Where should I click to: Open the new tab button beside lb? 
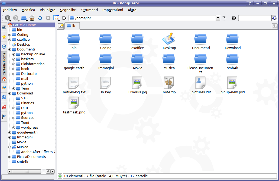pyautogui.click(x=61, y=26)
